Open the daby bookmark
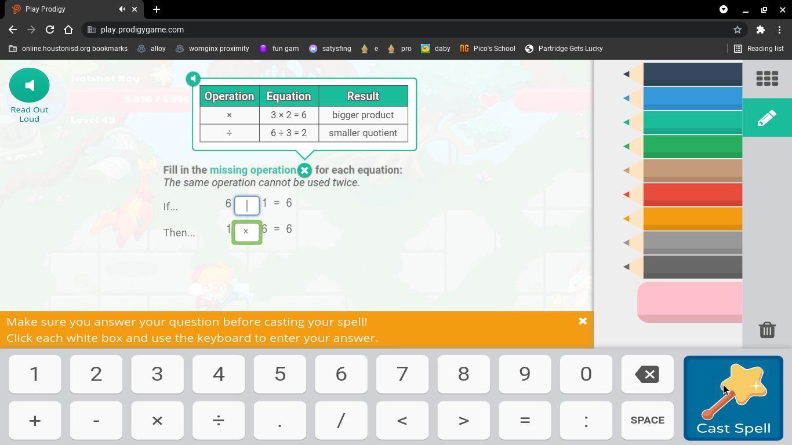Image resolution: width=792 pixels, height=445 pixels. point(435,49)
